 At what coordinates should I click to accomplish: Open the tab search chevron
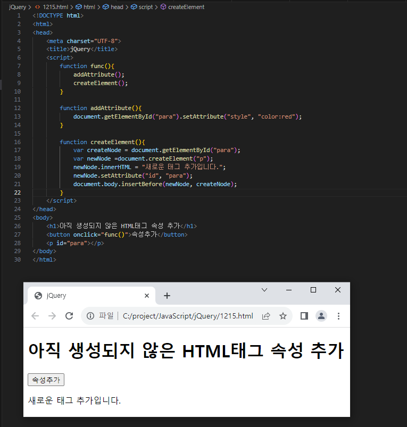pos(264,290)
